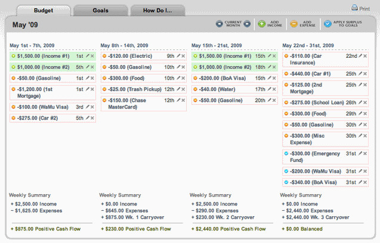Edit the 1st Mortgage expense pencil icon

(86, 89)
